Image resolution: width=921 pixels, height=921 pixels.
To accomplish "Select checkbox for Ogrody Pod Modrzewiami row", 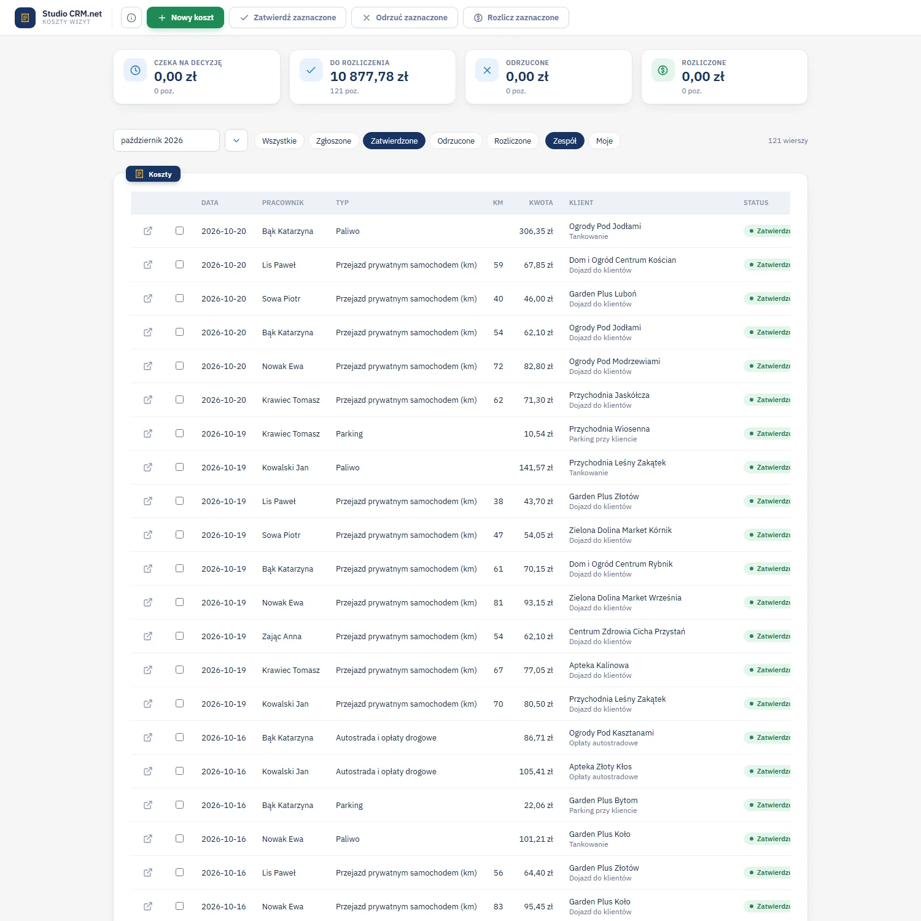I will click(179, 366).
